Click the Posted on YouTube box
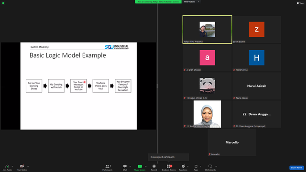The width and height of the screenshot is (306, 172). point(78,86)
